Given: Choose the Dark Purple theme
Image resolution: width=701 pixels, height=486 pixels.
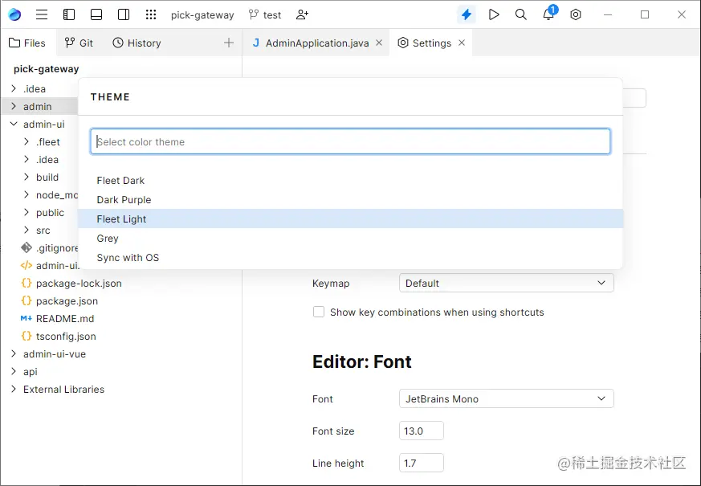Looking at the screenshot, I should click(x=350, y=200).
